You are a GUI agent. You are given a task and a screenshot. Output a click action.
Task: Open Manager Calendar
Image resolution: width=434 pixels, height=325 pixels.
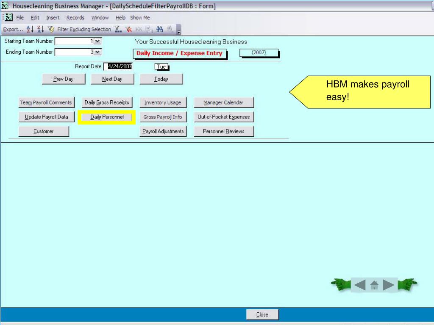224,102
